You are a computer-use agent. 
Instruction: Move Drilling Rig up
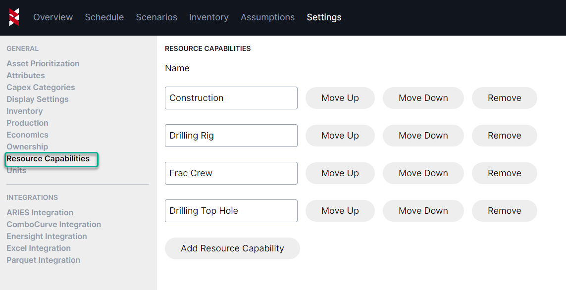click(340, 136)
